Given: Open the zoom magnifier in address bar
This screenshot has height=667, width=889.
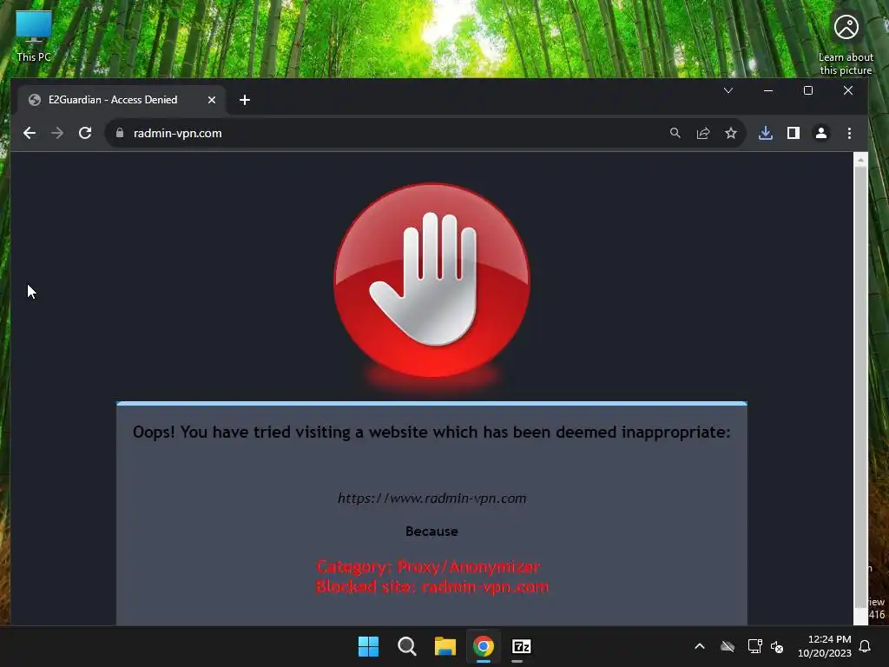Looking at the screenshot, I should pyautogui.click(x=675, y=133).
